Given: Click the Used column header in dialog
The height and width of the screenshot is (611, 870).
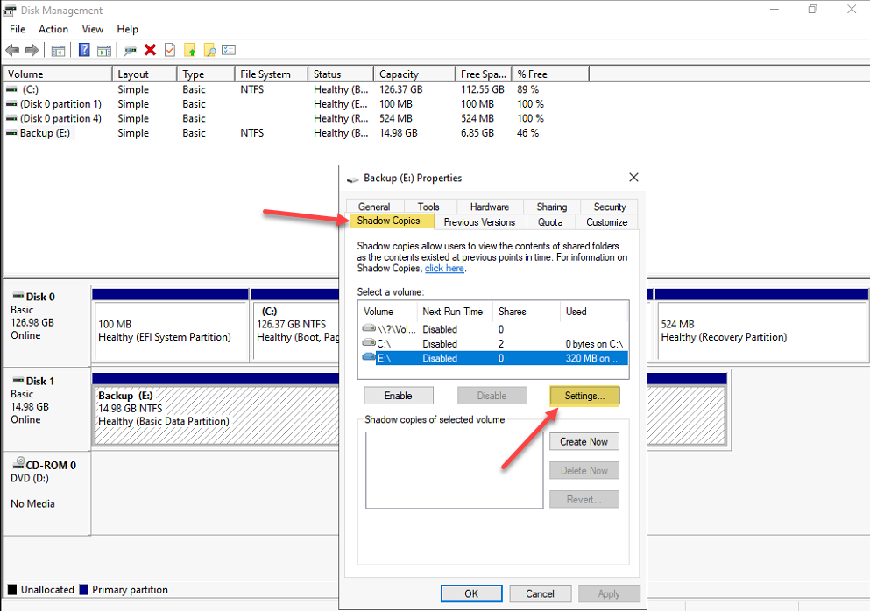Looking at the screenshot, I should pyautogui.click(x=594, y=312).
